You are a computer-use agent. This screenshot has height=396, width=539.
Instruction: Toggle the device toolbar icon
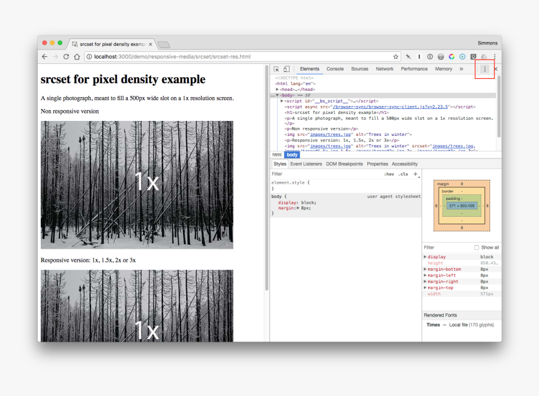(286, 69)
